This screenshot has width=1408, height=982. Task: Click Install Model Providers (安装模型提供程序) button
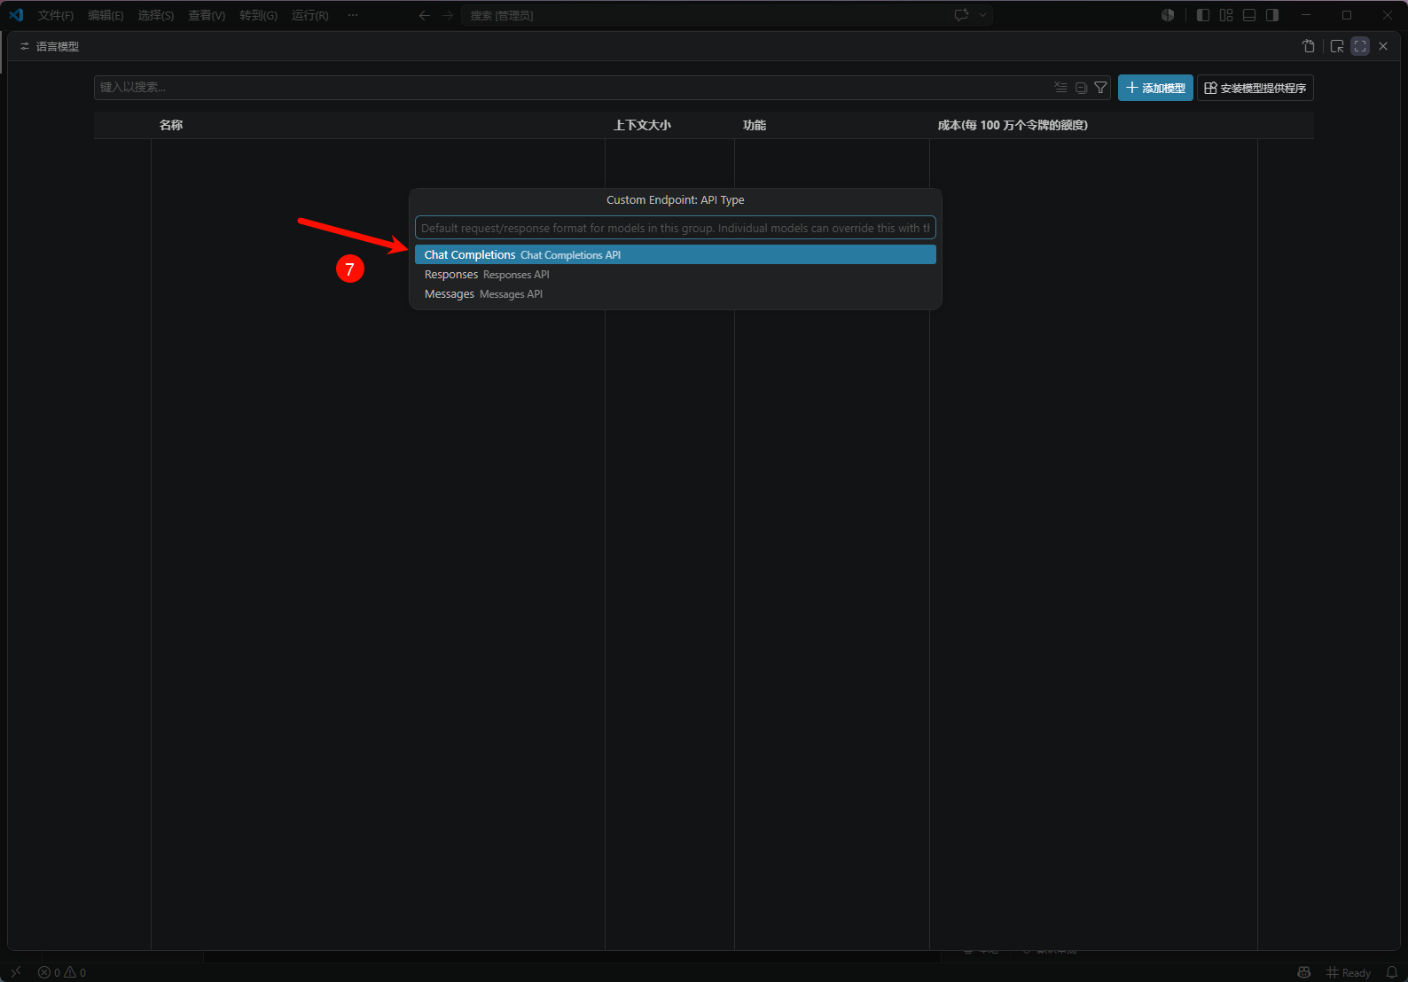(1255, 88)
